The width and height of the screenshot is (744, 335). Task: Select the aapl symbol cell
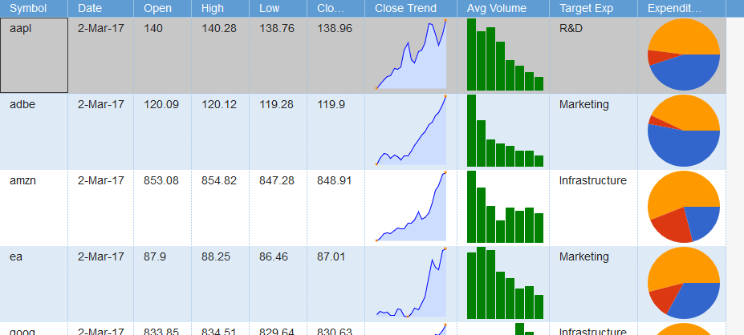35,55
